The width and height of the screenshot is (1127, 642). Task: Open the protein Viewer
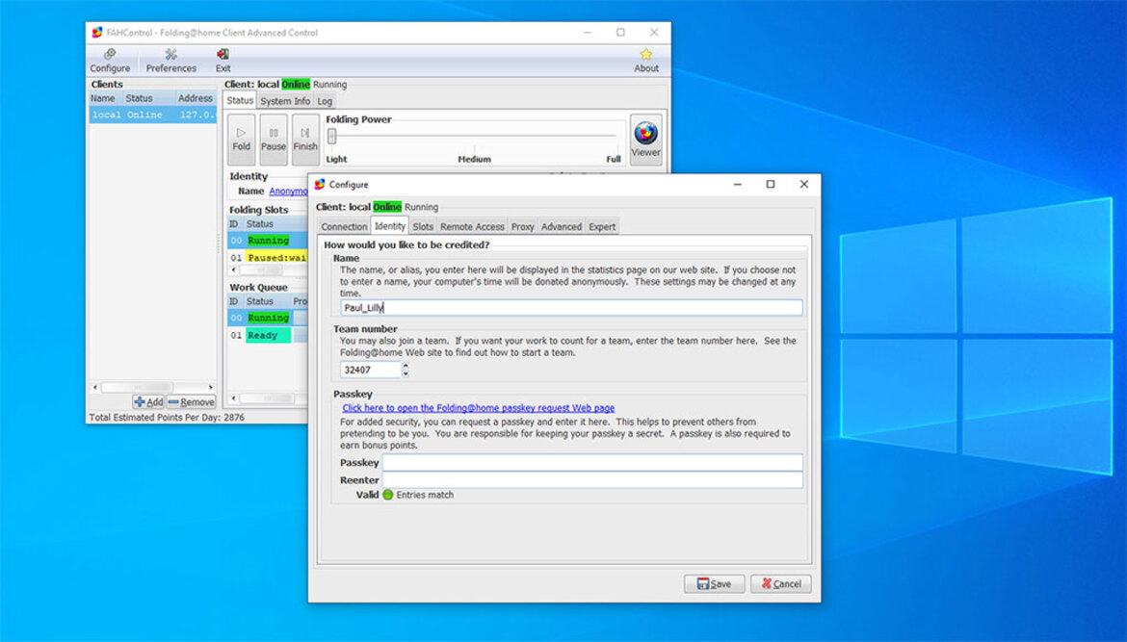(x=645, y=140)
